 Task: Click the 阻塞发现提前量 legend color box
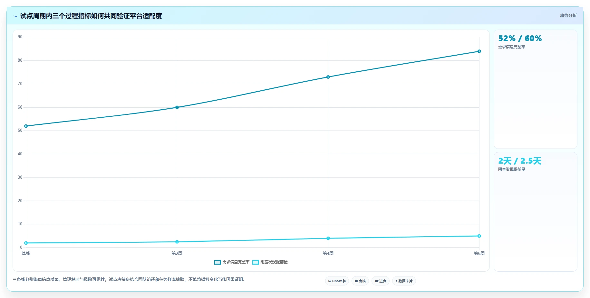pos(256,262)
